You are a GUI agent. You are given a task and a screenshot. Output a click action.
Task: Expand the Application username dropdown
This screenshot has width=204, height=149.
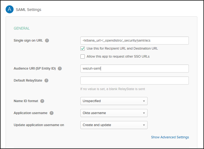pyautogui.click(x=114, y=113)
